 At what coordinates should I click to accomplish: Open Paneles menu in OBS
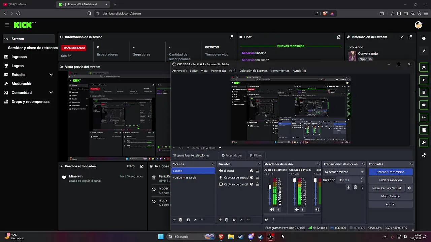point(218,71)
